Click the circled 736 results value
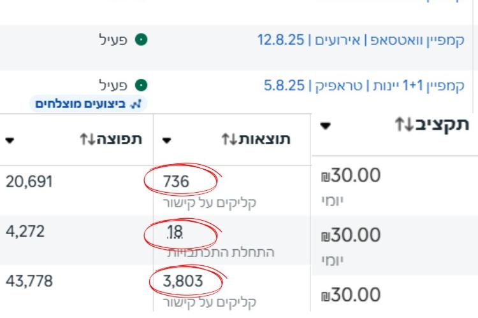The height and width of the screenshot is (318, 478). tap(176, 182)
